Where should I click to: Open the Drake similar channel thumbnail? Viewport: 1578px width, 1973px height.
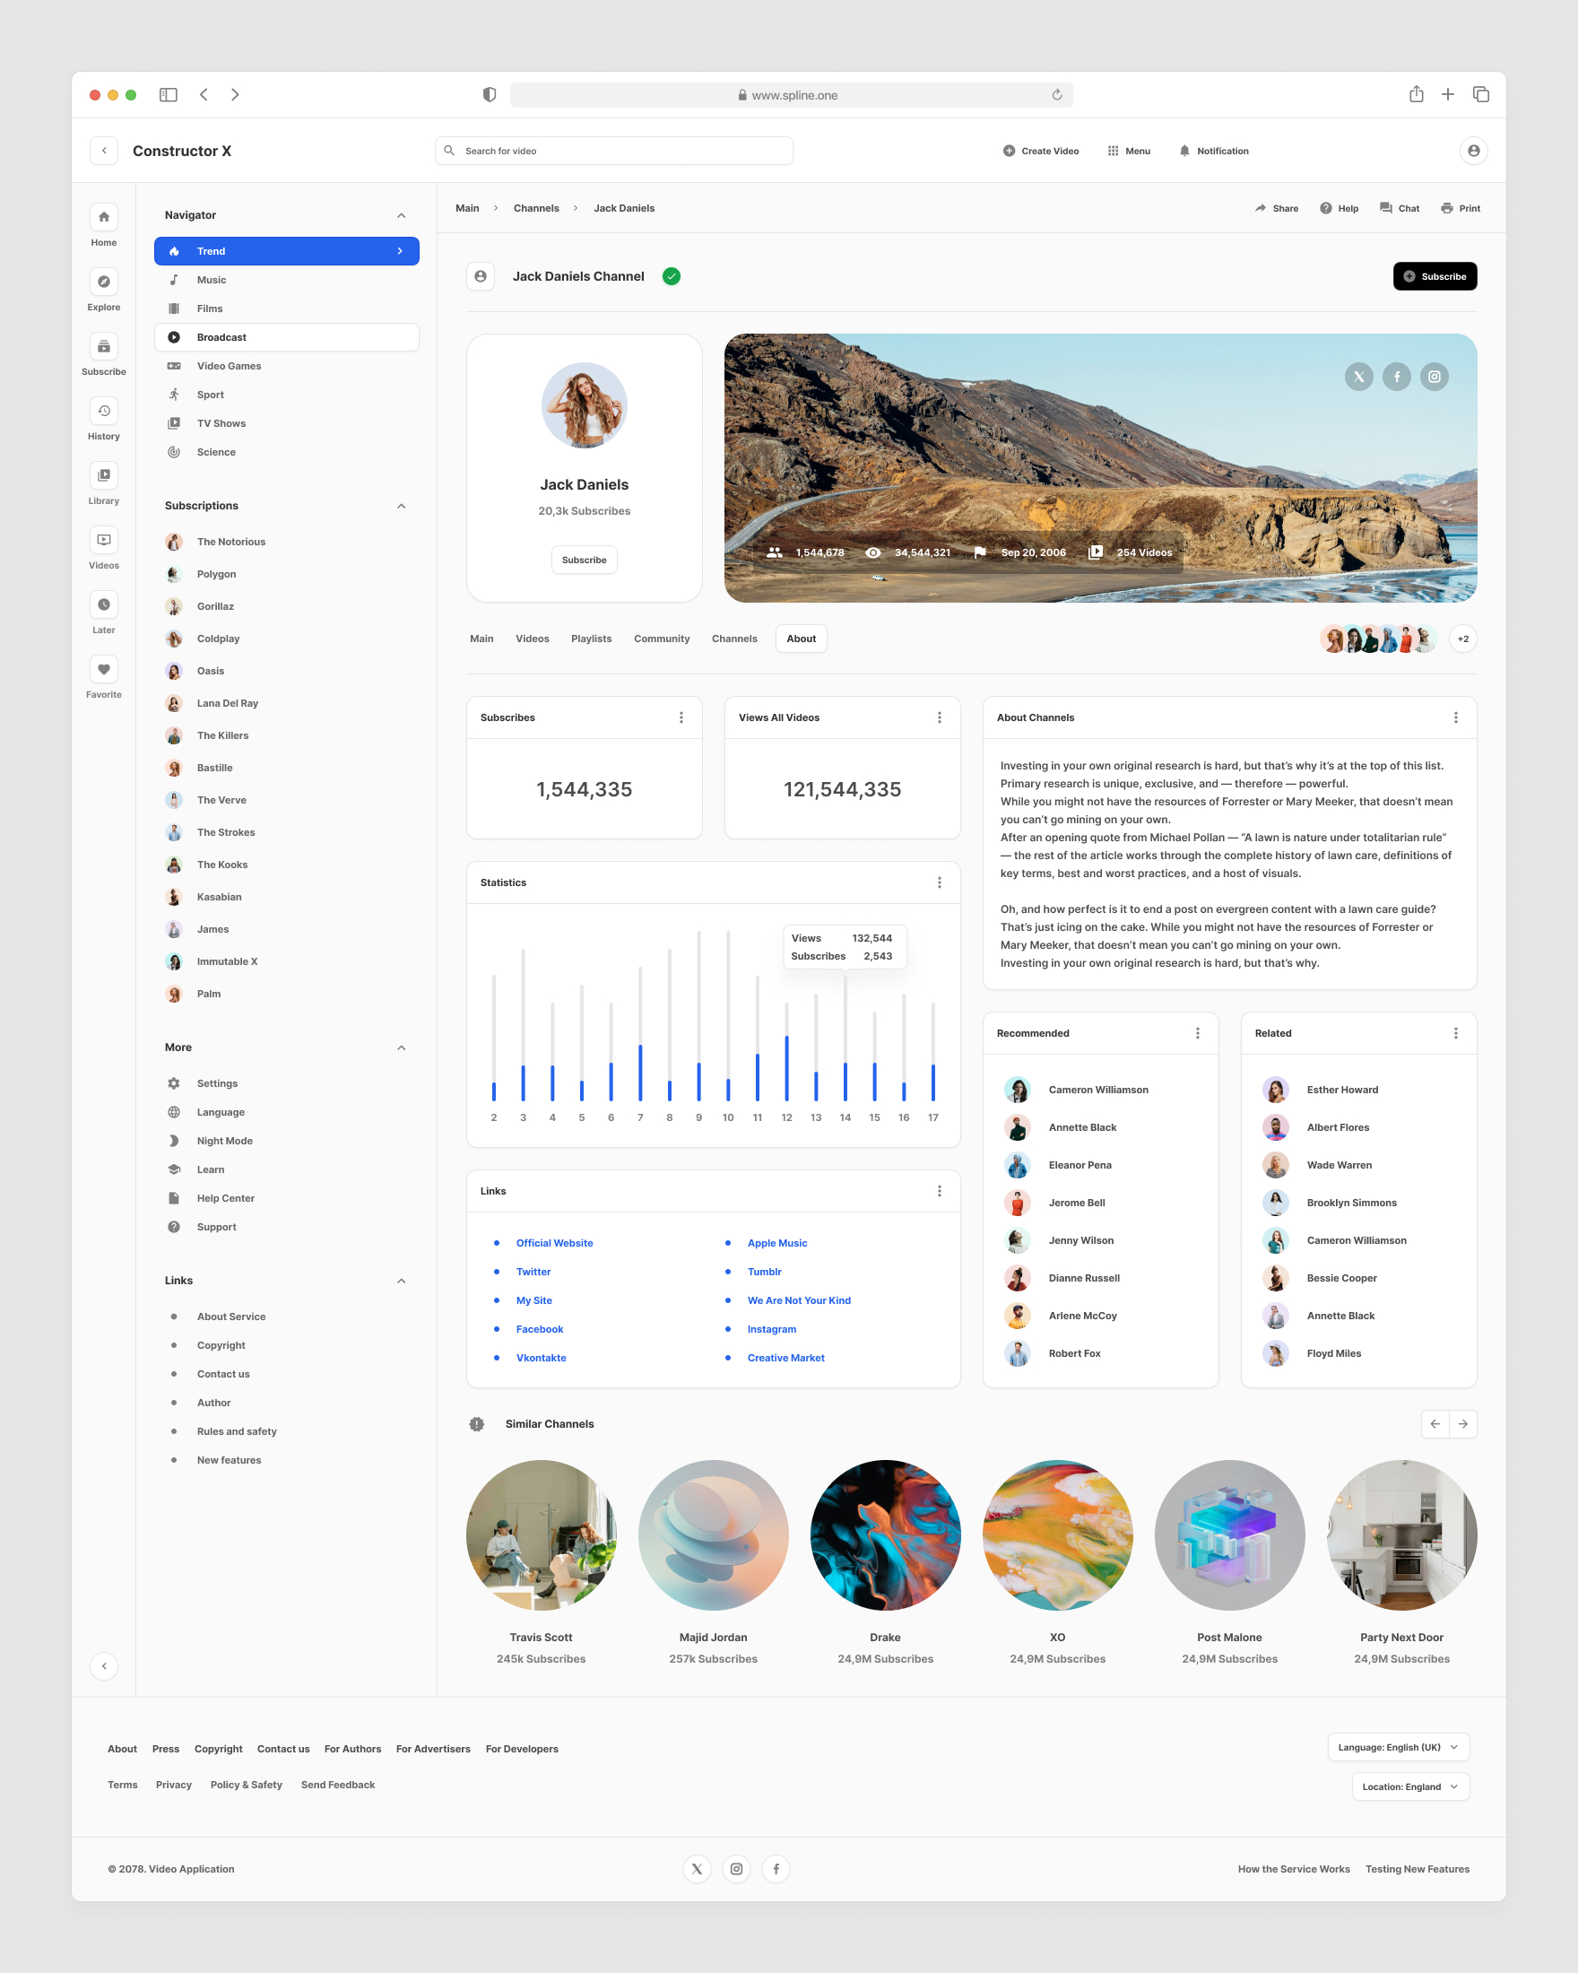[886, 1534]
